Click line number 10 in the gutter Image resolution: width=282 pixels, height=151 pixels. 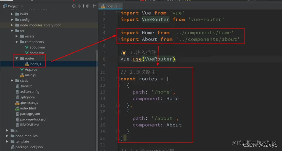102,72
